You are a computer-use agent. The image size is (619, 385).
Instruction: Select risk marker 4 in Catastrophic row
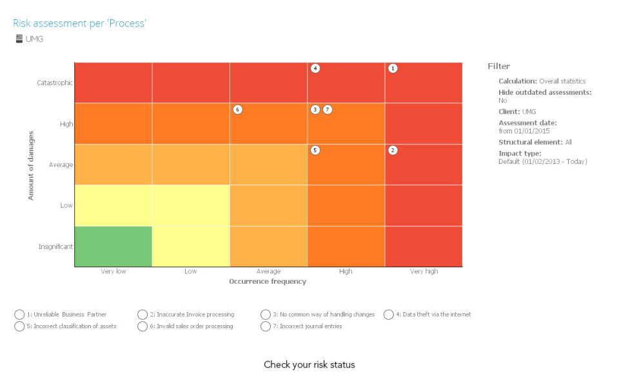(315, 68)
